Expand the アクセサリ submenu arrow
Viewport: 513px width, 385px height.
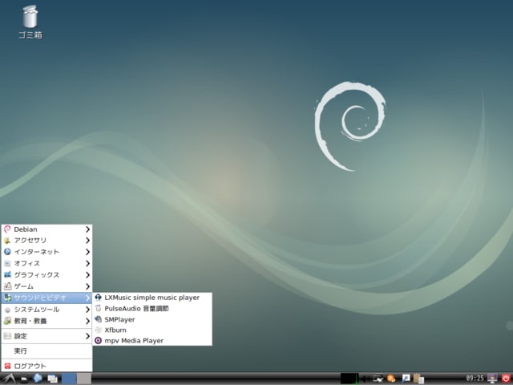(87, 241)
